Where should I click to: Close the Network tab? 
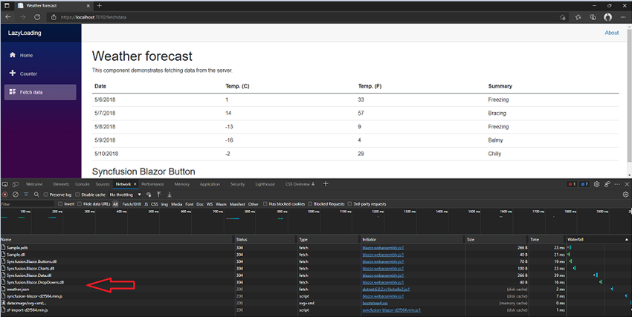click(x=135, y=184)
